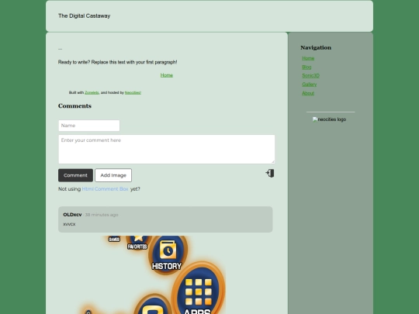Open the Sonic3D navigation link
The height and width of the screenshot is (314, 419).
point(310,75)
